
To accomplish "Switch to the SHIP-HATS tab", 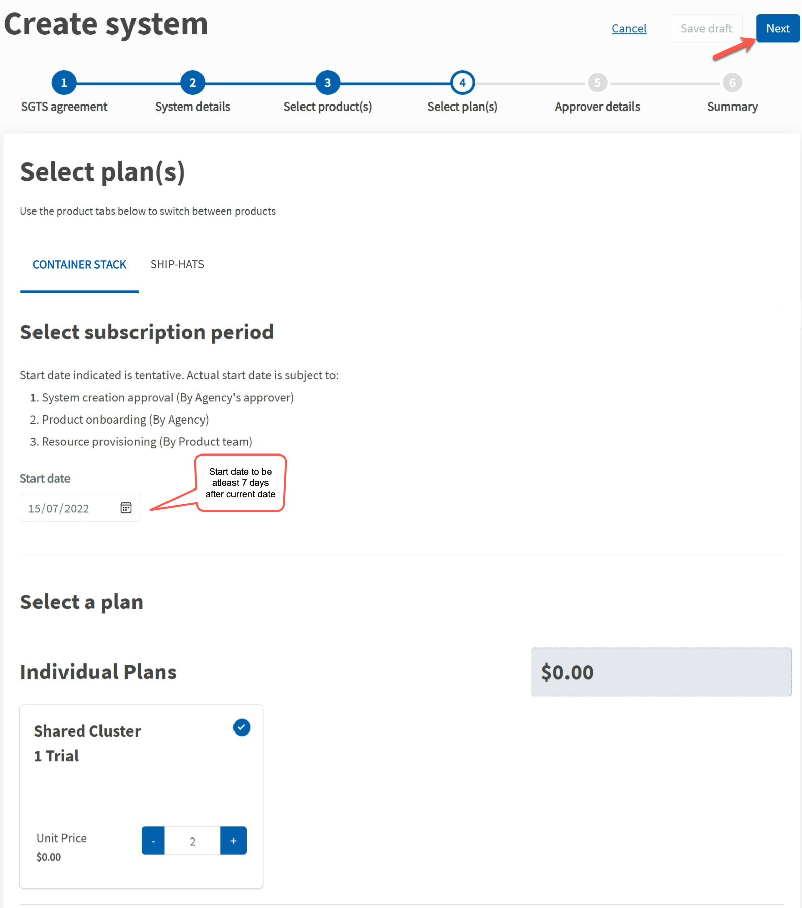I will (177, 264).
